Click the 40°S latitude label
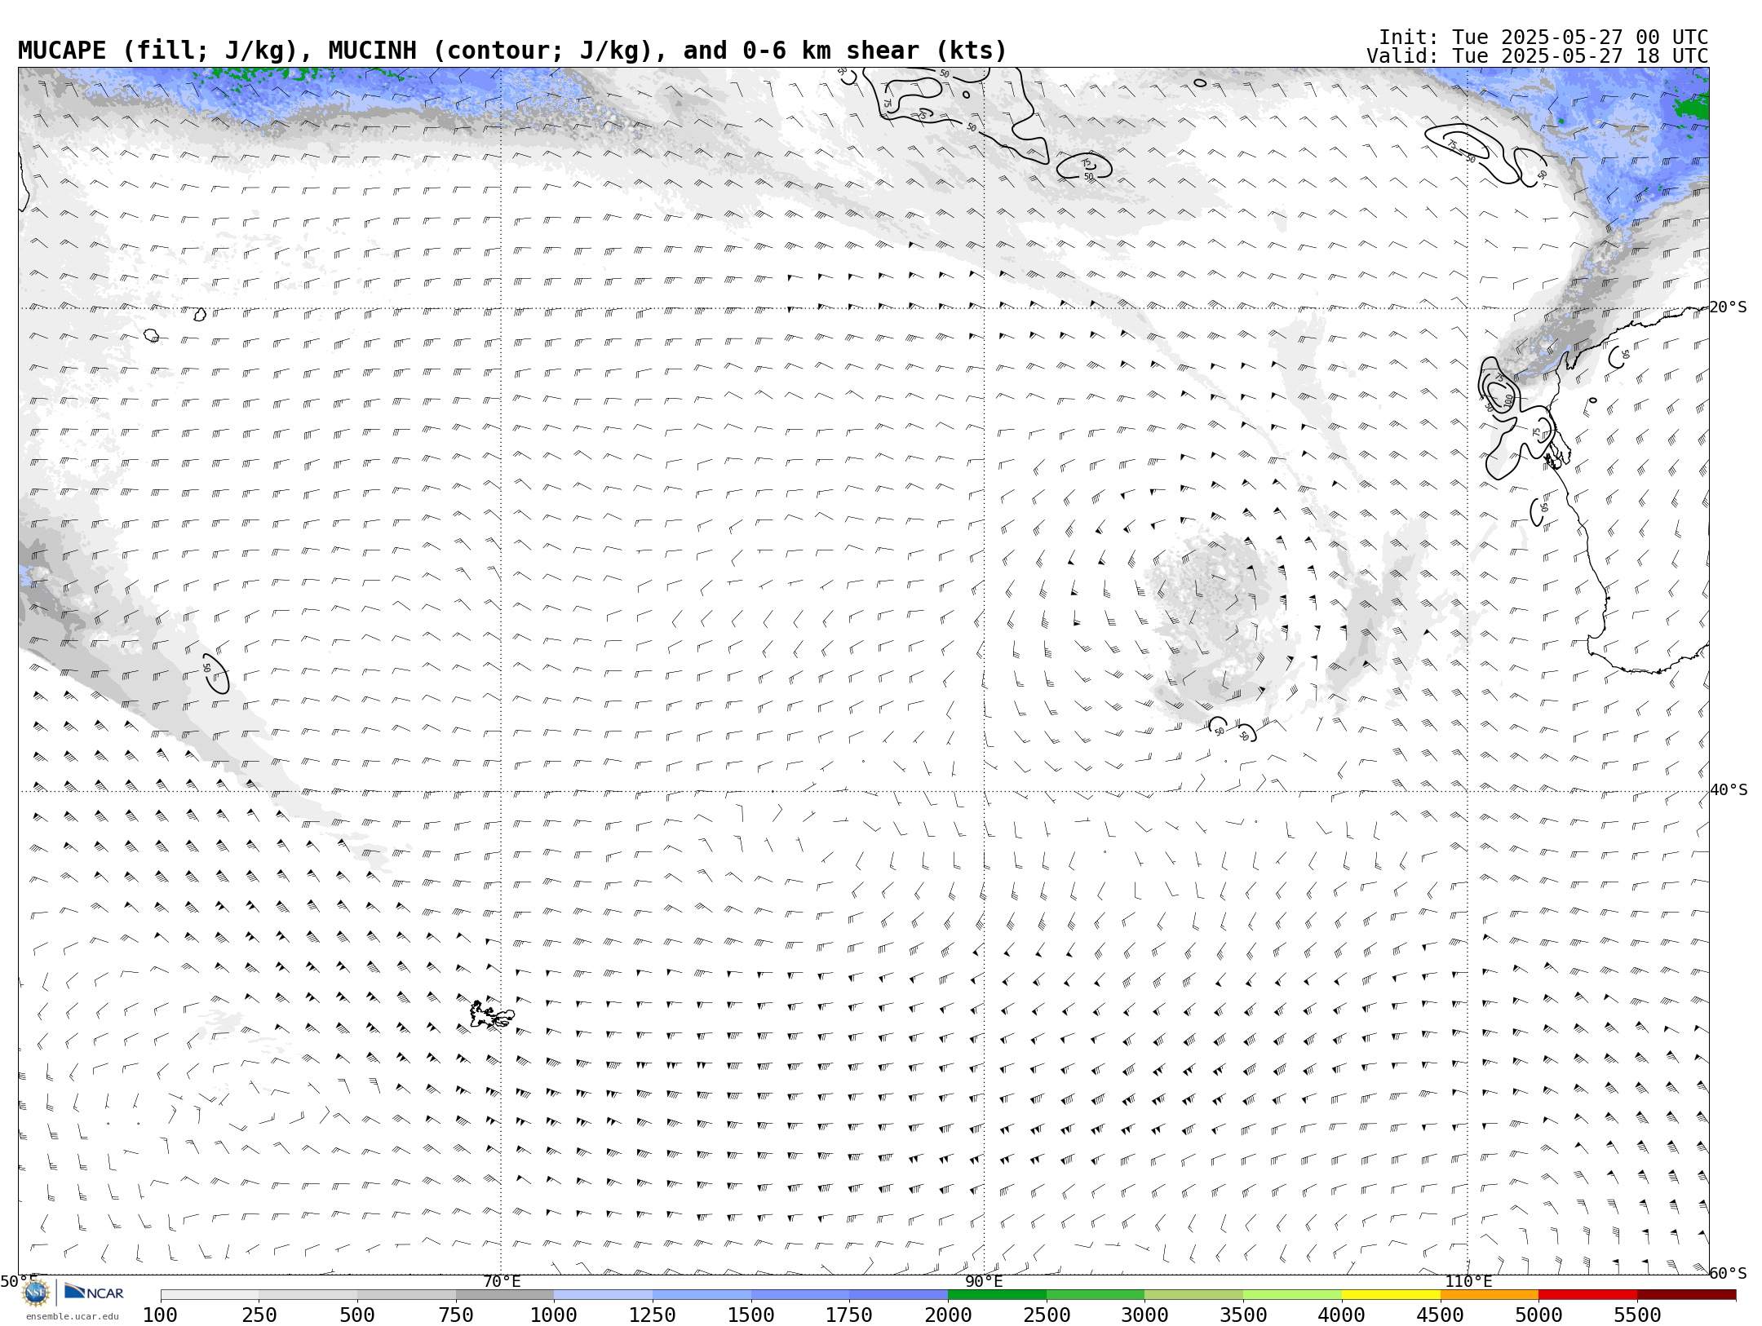Image resolution: width=1762 pixels, height=1326 pixels. (x=1729, y=790)
